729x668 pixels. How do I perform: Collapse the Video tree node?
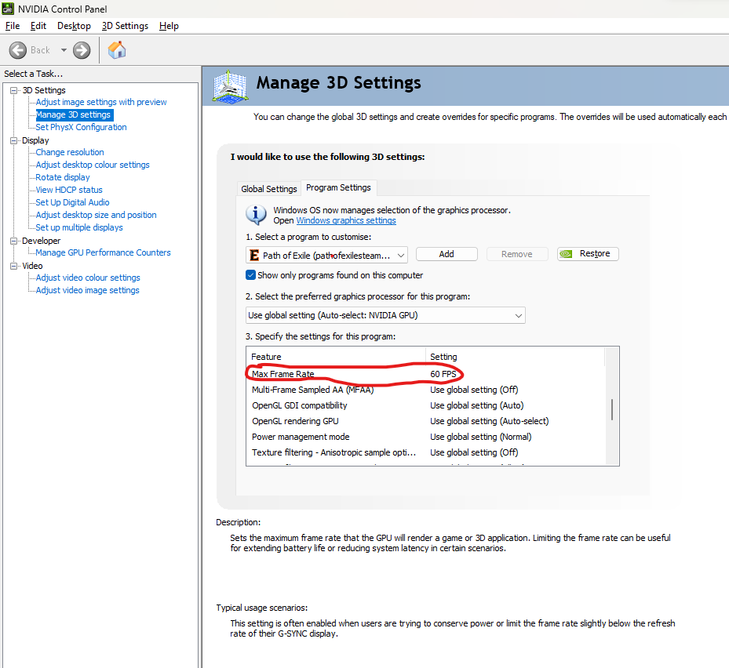click(x=14, y=266)
